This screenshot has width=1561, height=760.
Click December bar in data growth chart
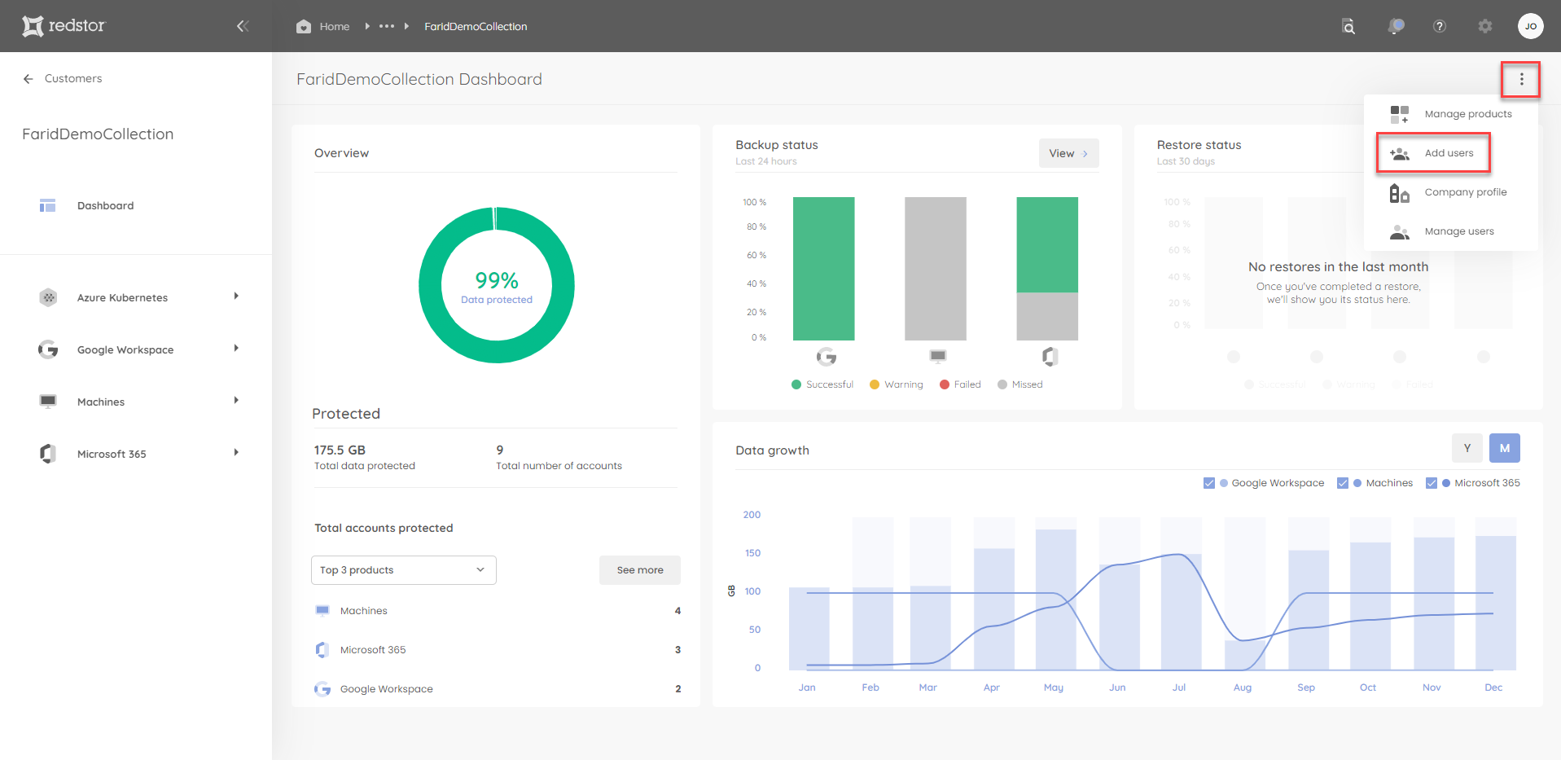pyautogui.click(x=1496, y=603)
